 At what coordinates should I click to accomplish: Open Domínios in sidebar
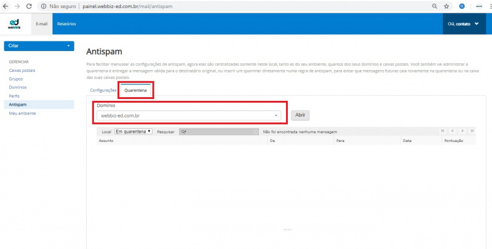17,87
